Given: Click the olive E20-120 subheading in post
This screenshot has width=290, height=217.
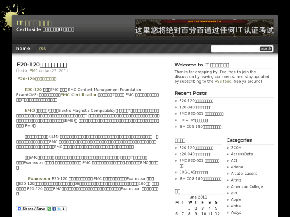Looking at the screenshot, I should coord(37,79).
